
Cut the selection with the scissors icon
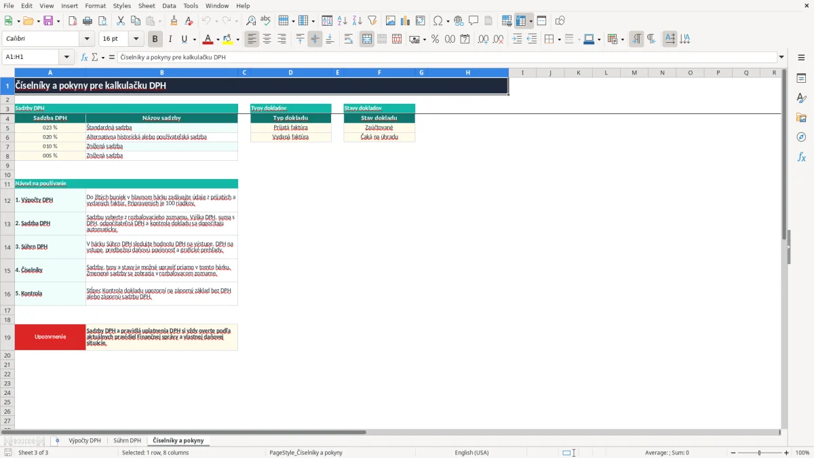click(120, 21)
